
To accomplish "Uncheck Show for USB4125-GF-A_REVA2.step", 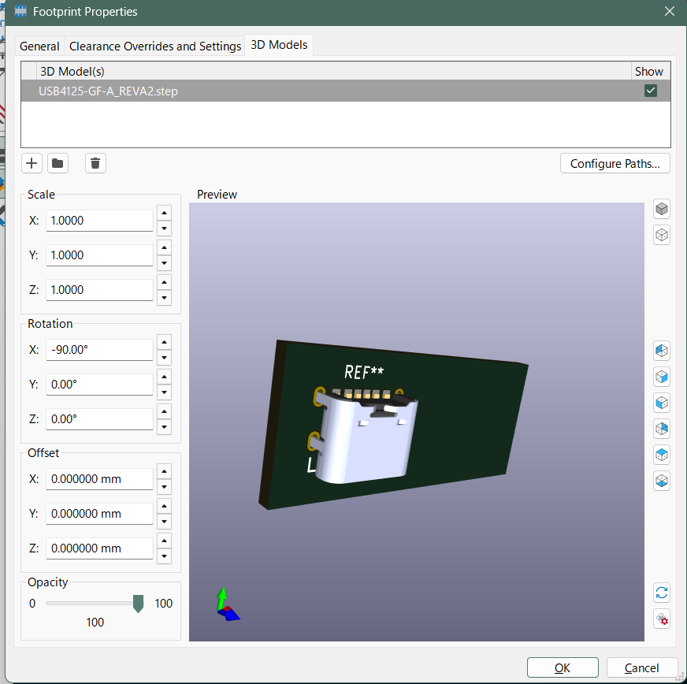I will click(x=650, y=91).
